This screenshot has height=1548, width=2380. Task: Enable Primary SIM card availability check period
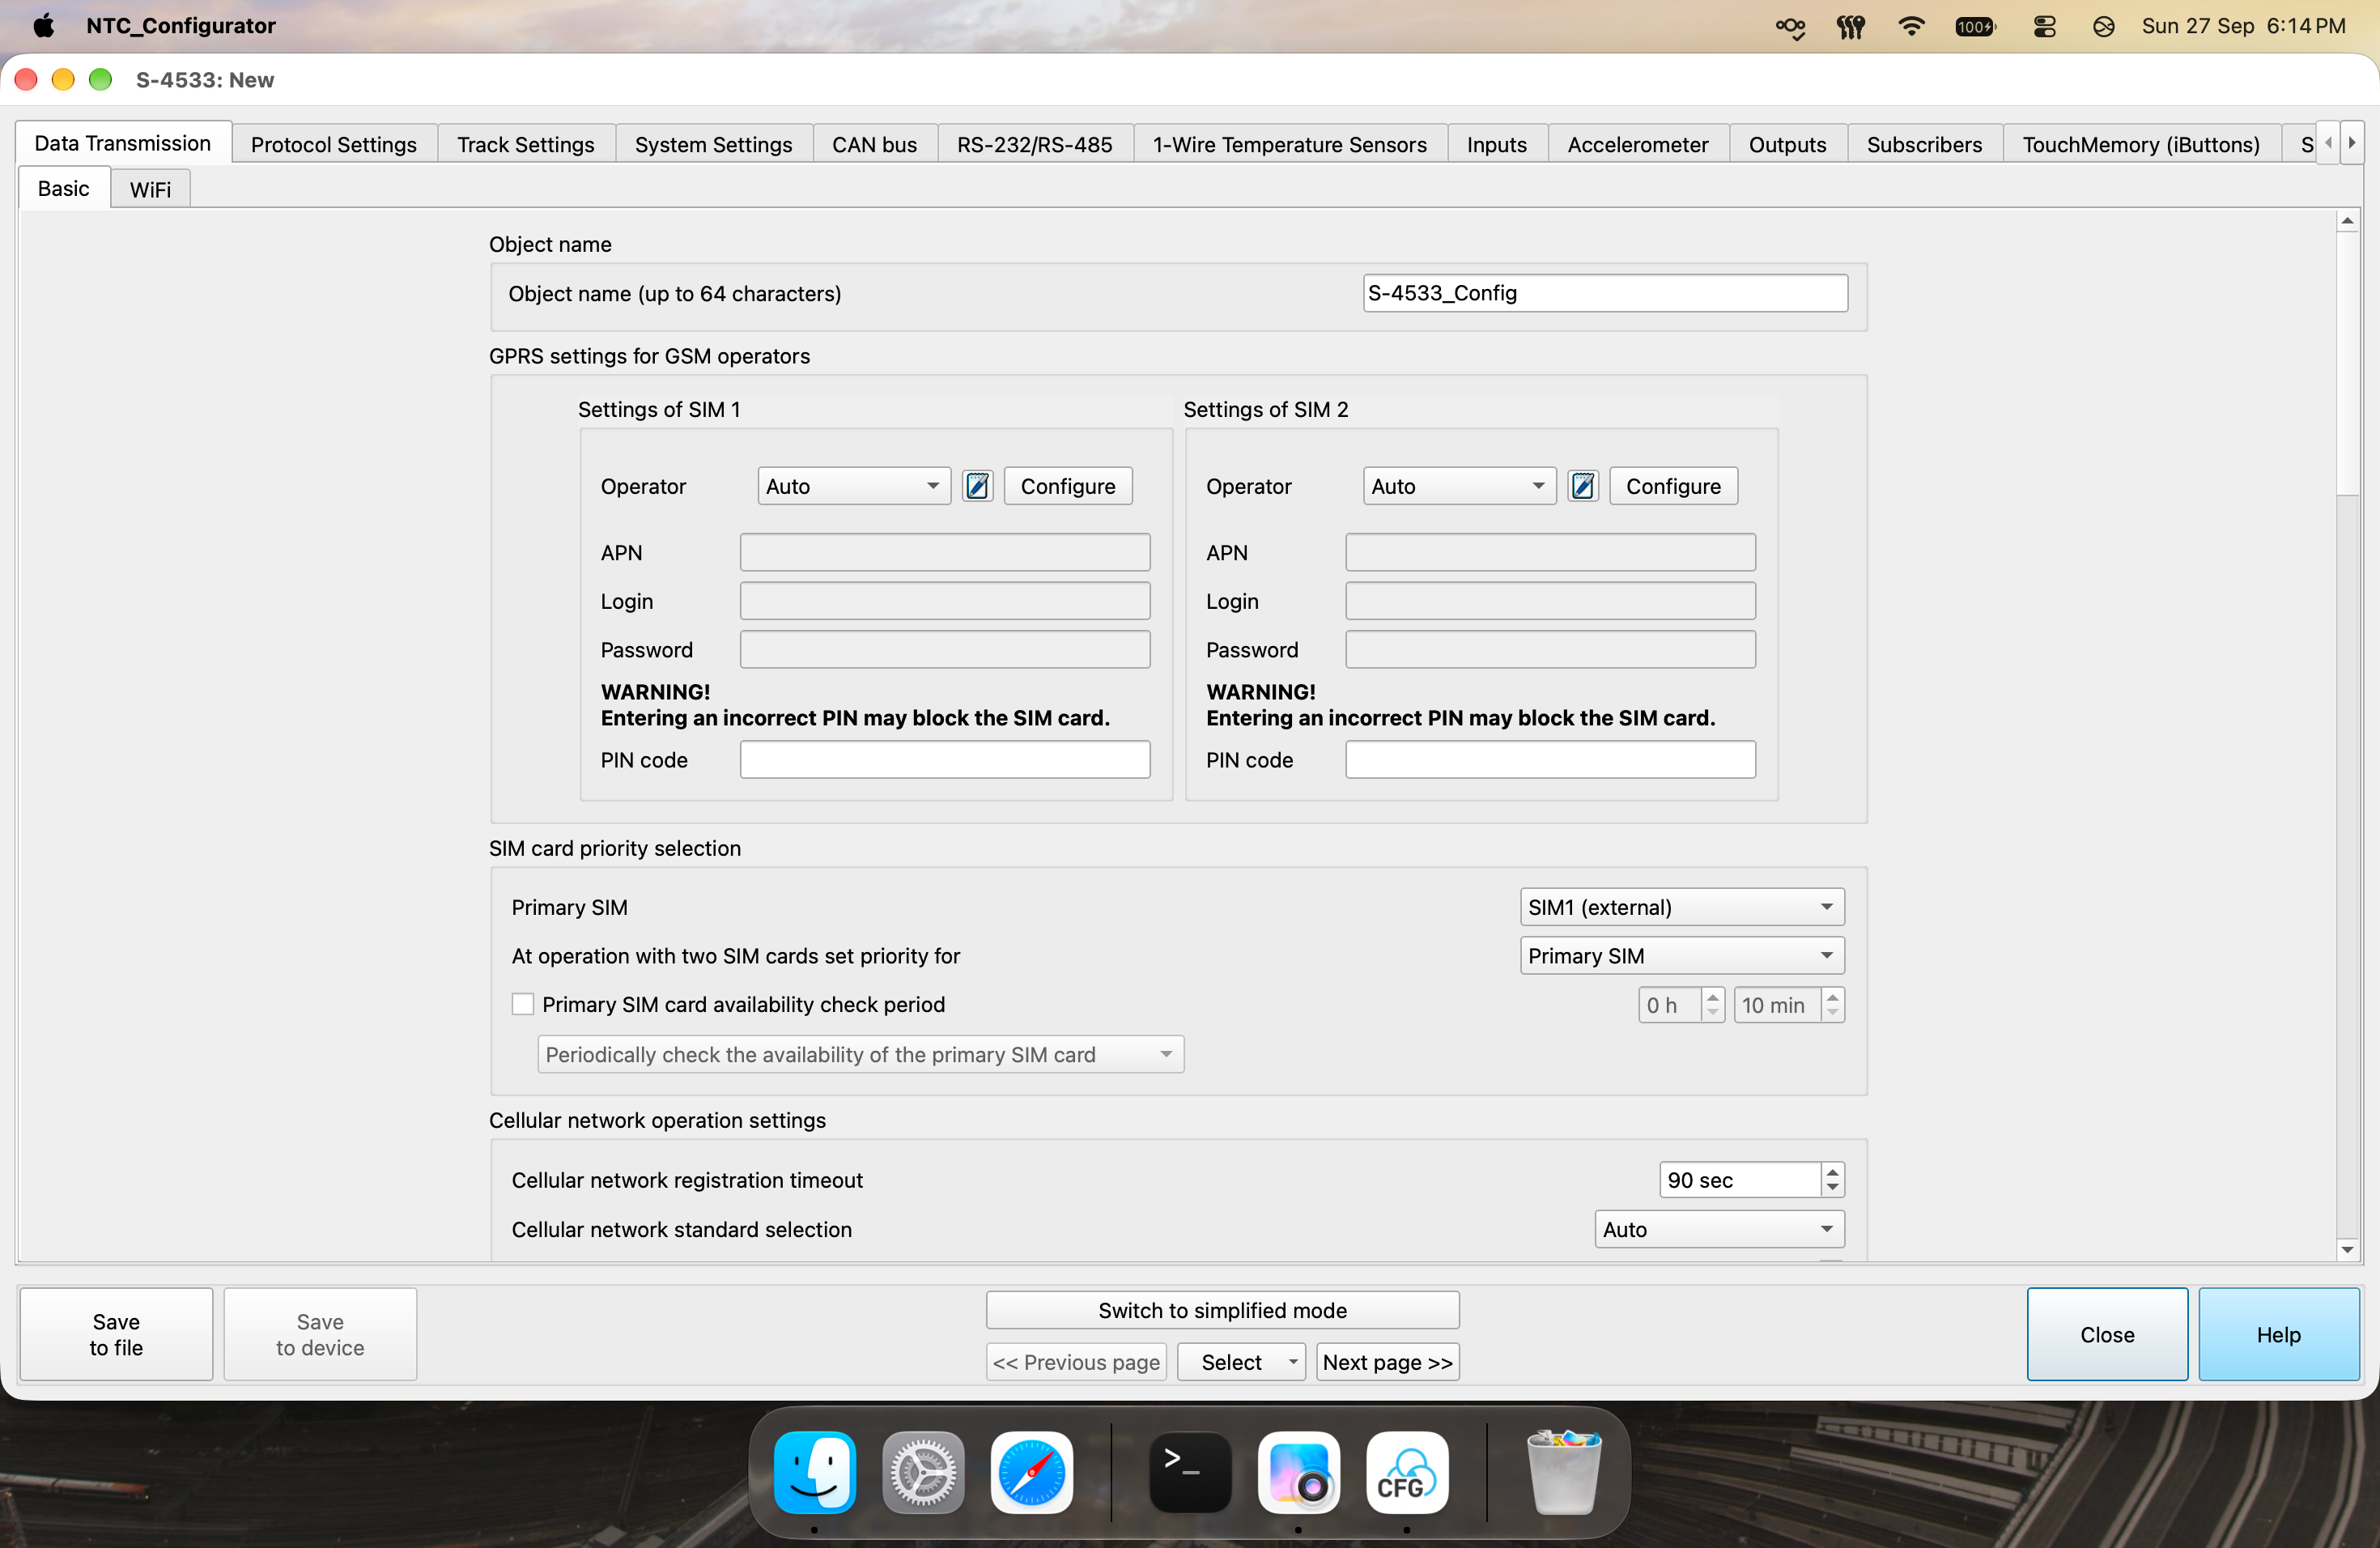click(x=522, y=1004)
